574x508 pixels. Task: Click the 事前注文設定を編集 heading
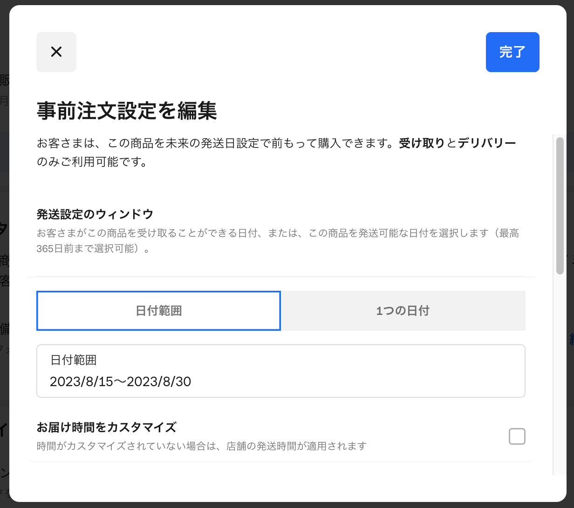point(127,112)
